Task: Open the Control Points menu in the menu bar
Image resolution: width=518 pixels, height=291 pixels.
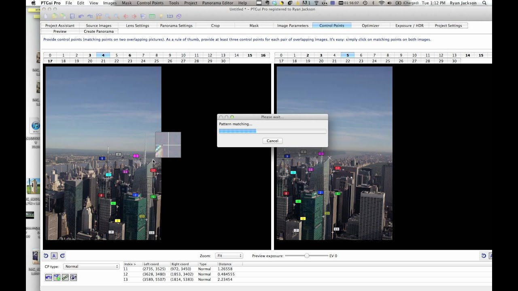Action: point(150,3)
